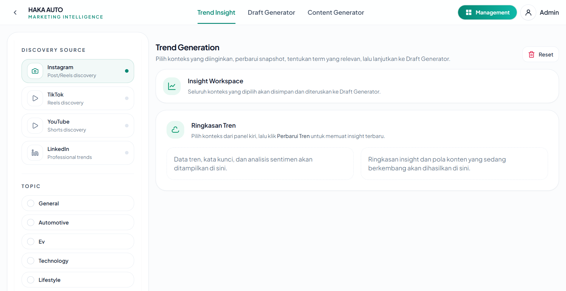Click the 'Data tren, kata kunci' placeholder card
Viewport: 566px width, 291px height.
click(260, 164)
